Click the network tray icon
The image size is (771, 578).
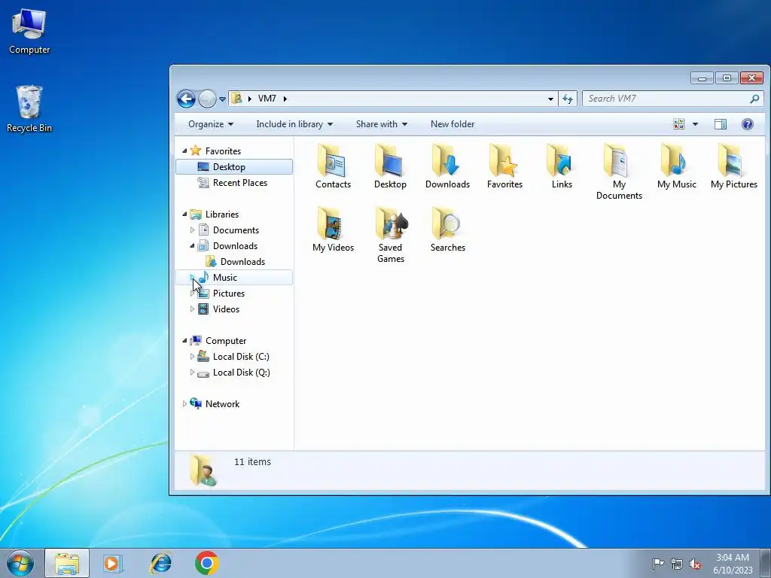coord(677,564)
